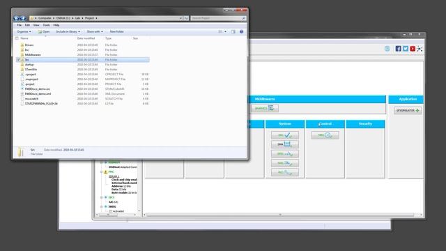Open ST community icon in CubeMX window
This screenshot has height=251, width=446.
point(420,49)
